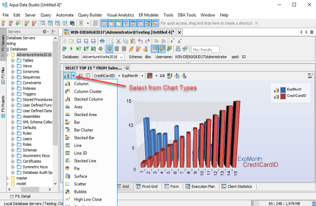316x206 pixels.
Task: Dismiss the quick access shortcut hint
Action: click(257, 23)
